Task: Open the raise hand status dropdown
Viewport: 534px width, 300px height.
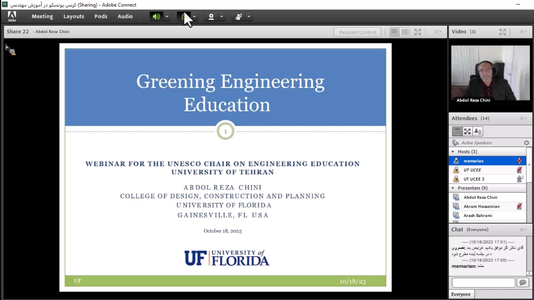Action: [x=249, y=16]
